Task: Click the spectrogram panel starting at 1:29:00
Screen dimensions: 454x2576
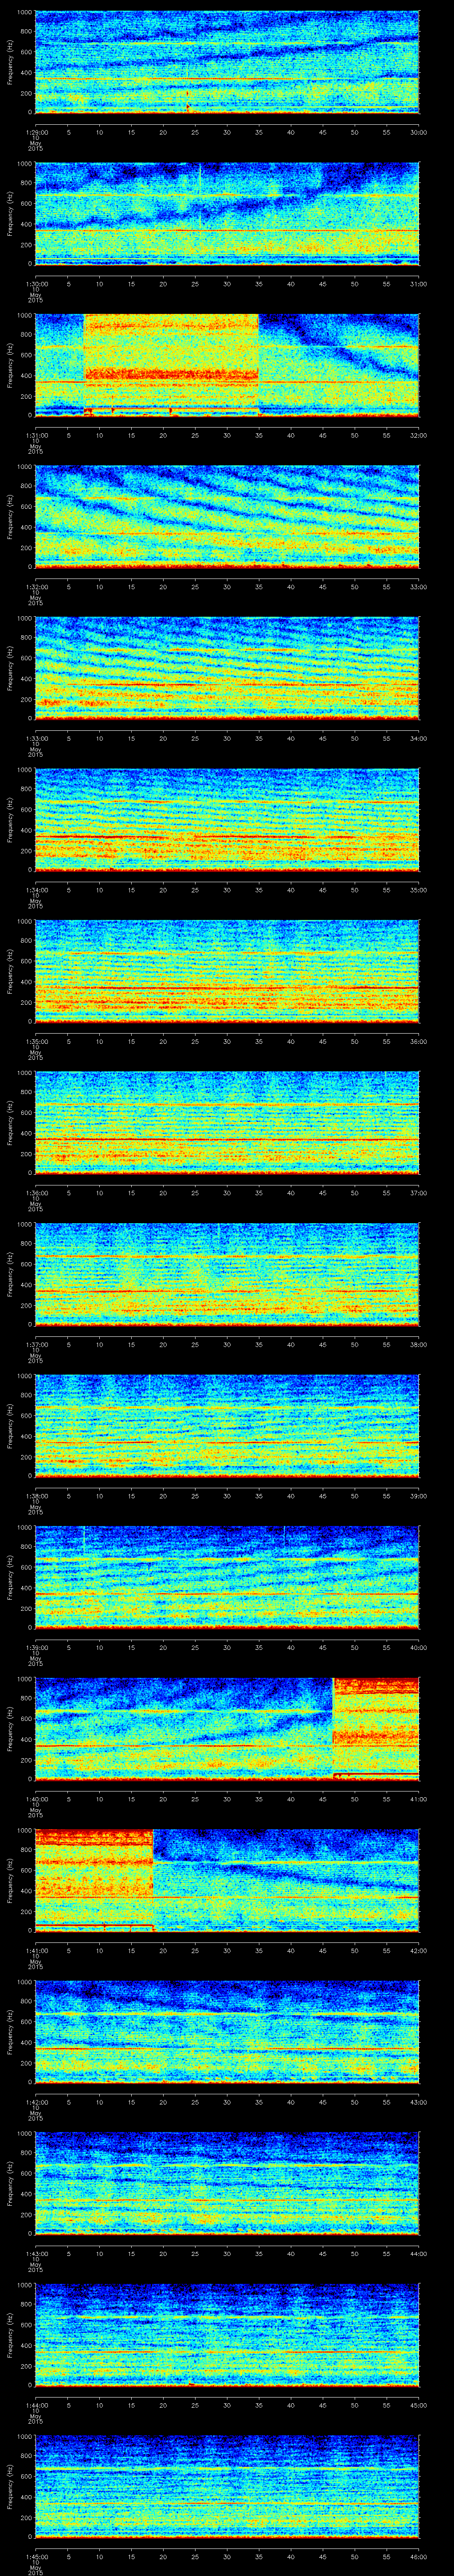Action: [x=227, y=62]
